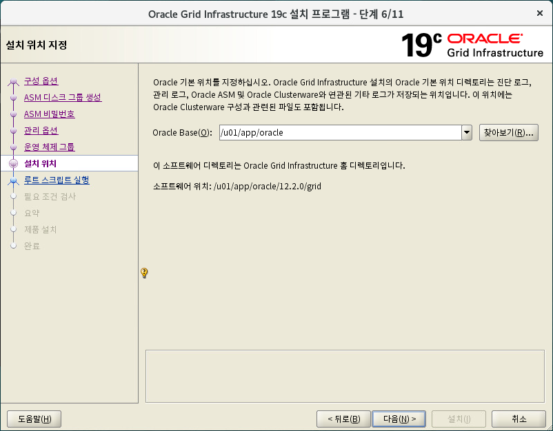Image resolution: width=553 pixels, height=431 pixels.
Task: Click the < 뒤로(B) back button
Action: (x=343, y=419)
